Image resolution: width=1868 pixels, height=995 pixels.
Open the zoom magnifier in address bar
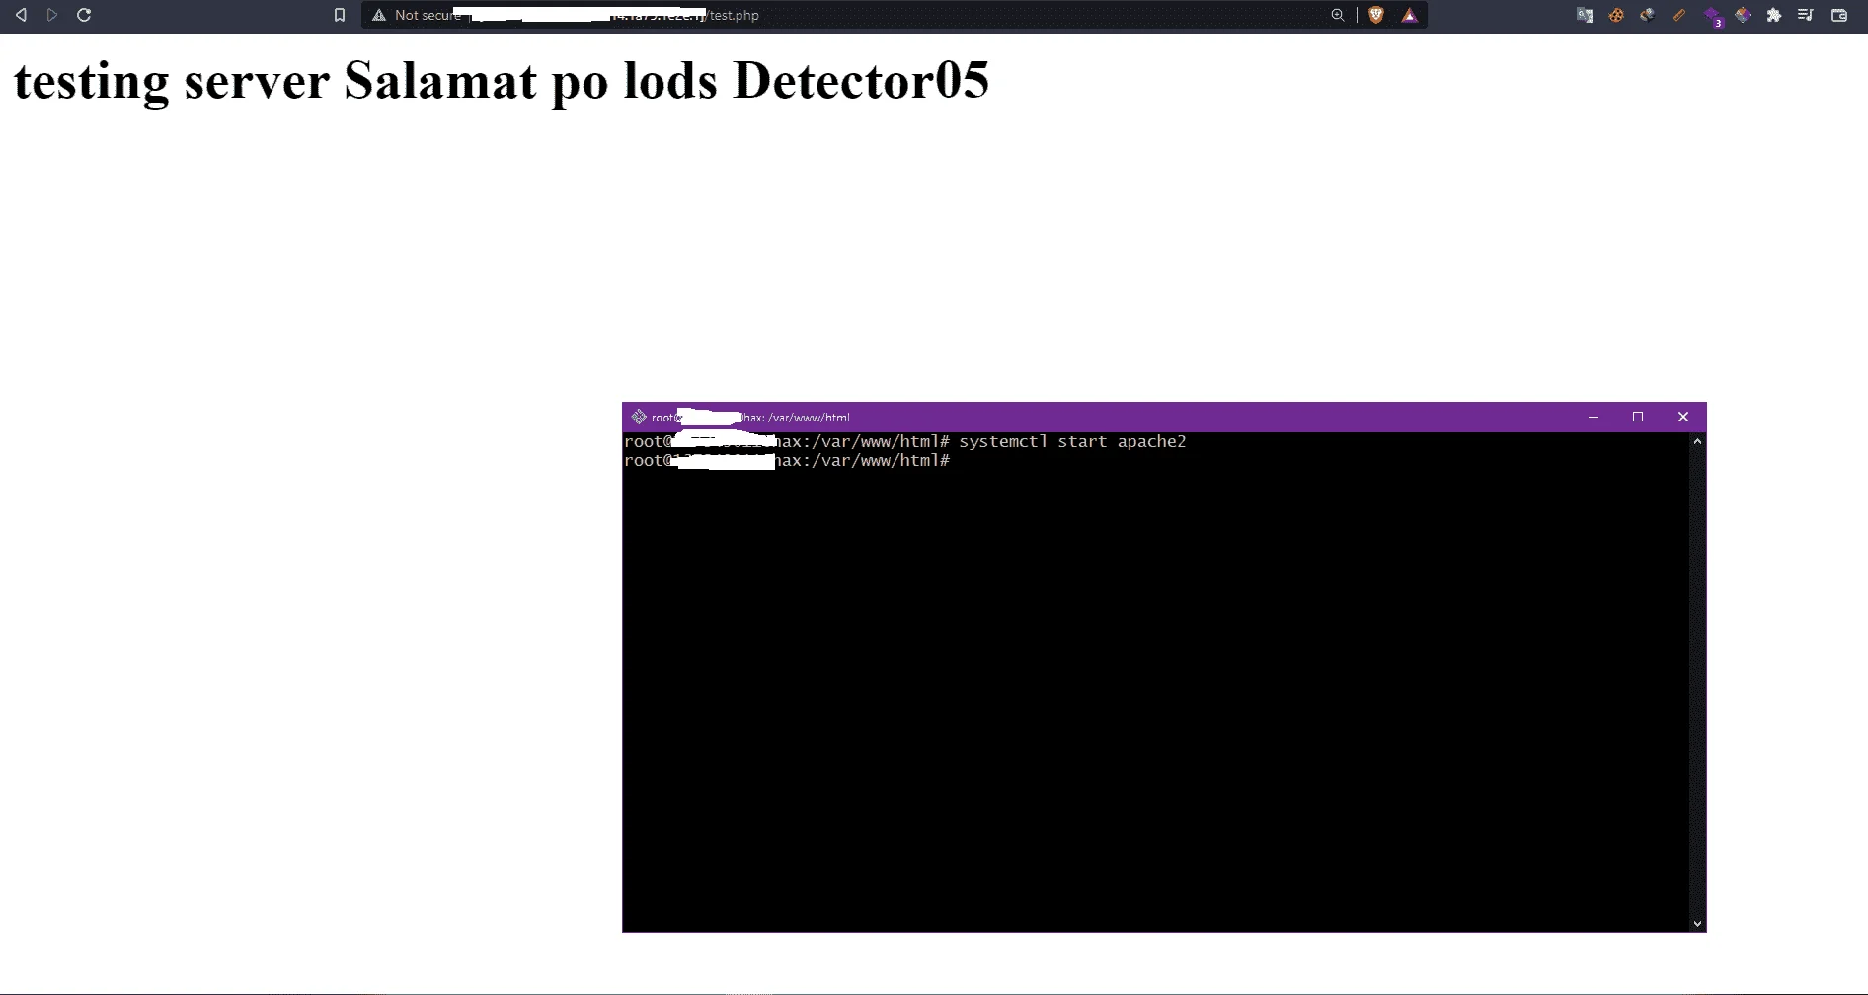coord(1338,15)
